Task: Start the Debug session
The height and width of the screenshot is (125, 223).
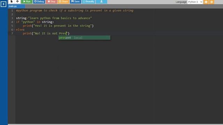Action: pyautogui.click(x=39, y=1)
